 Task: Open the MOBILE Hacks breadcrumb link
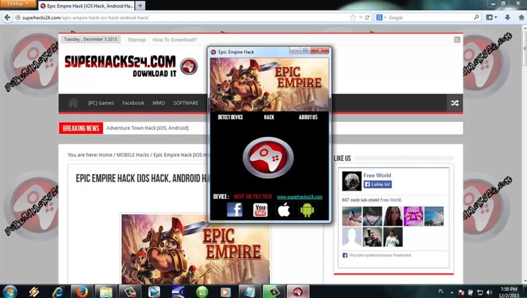click(x=133, y=155)
